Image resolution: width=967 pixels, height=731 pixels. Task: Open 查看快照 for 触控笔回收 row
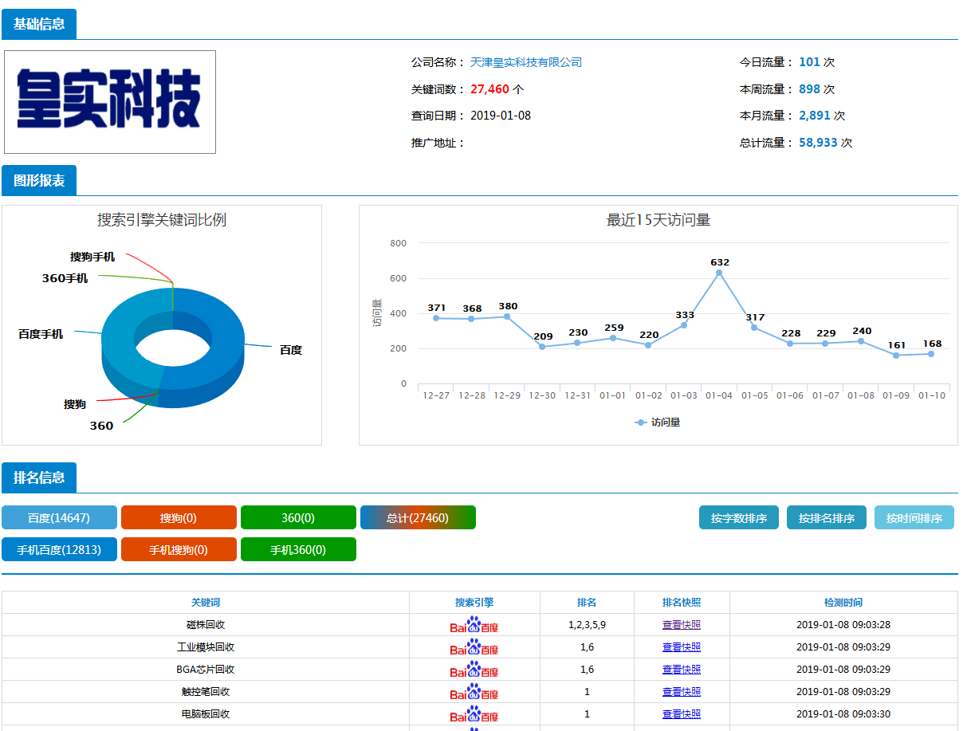682,692
